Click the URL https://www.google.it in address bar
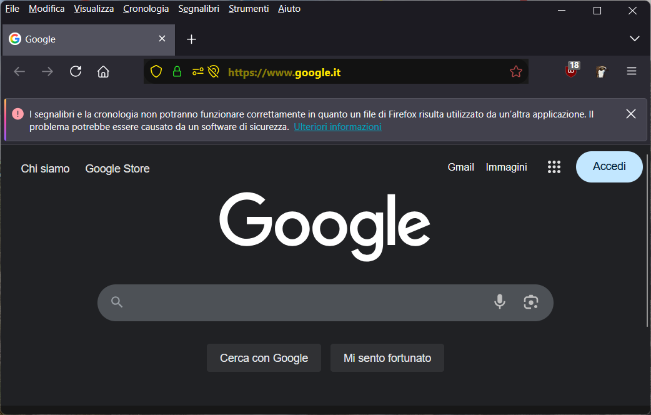Screen dimensions: 651x415 coord(284,72)
